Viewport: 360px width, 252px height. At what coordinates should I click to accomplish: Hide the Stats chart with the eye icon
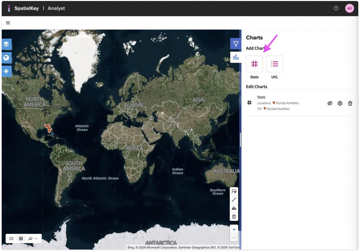pos(330,103)
